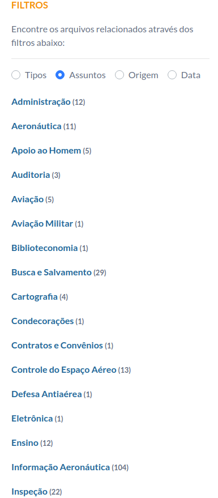The image size is (218, 498).
Task: Open Contratos e Convênios category
Action: tap(57, 346)
